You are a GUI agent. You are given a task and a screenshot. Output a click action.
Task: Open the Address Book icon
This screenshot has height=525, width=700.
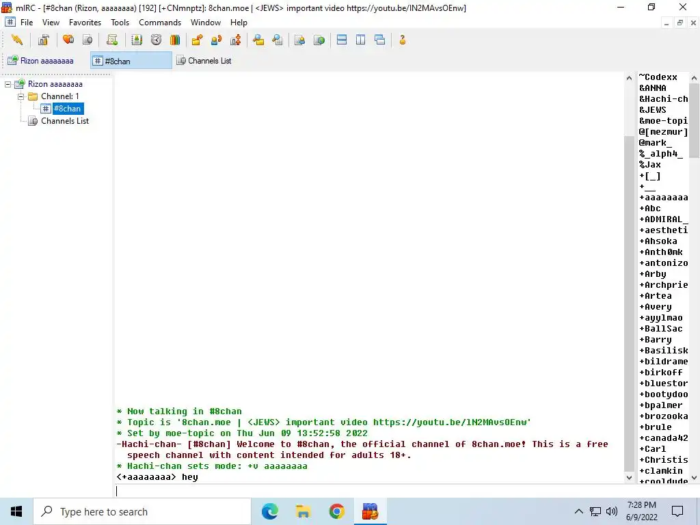pyautogui.click(x=137, y=40)
